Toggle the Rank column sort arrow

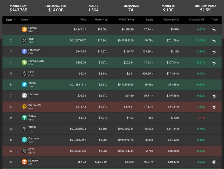(15, 20)
